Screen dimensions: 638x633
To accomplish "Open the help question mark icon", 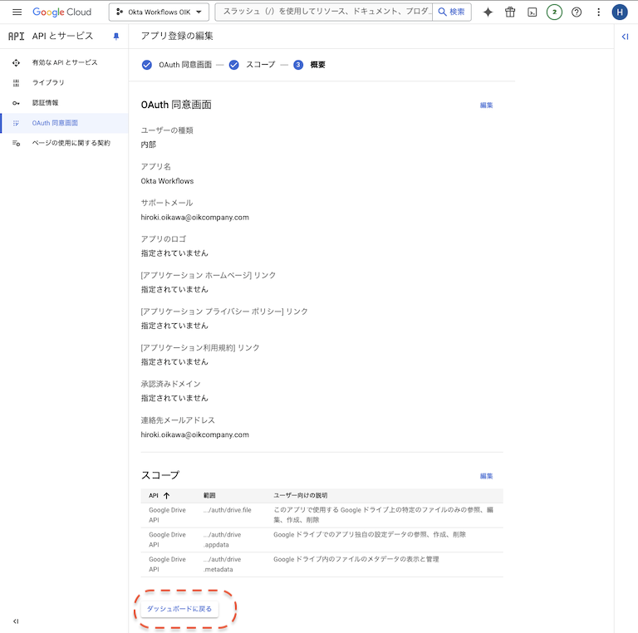I will pos(577,12).
